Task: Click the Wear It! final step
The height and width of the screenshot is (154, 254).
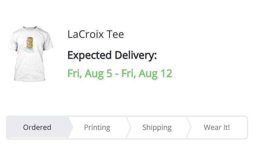Action: pyautogui.click(x=217, y=127)
